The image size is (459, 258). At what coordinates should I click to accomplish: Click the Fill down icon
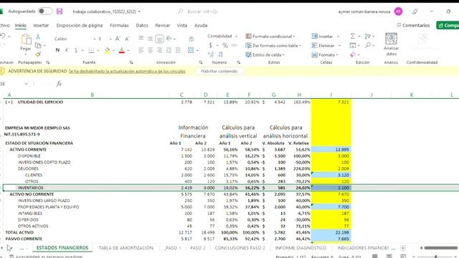[x=353, y=45]
